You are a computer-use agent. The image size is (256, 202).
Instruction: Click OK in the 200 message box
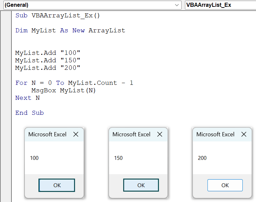pyautogui.click(x=225, y=185)
